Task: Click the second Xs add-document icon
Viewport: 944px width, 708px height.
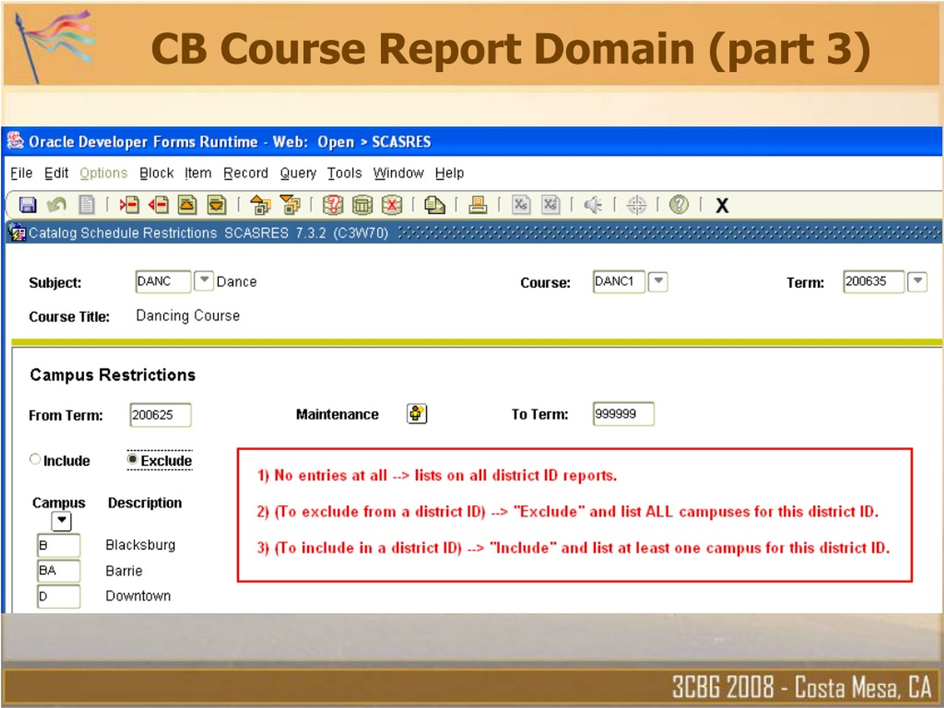Action: pos(551,205)
